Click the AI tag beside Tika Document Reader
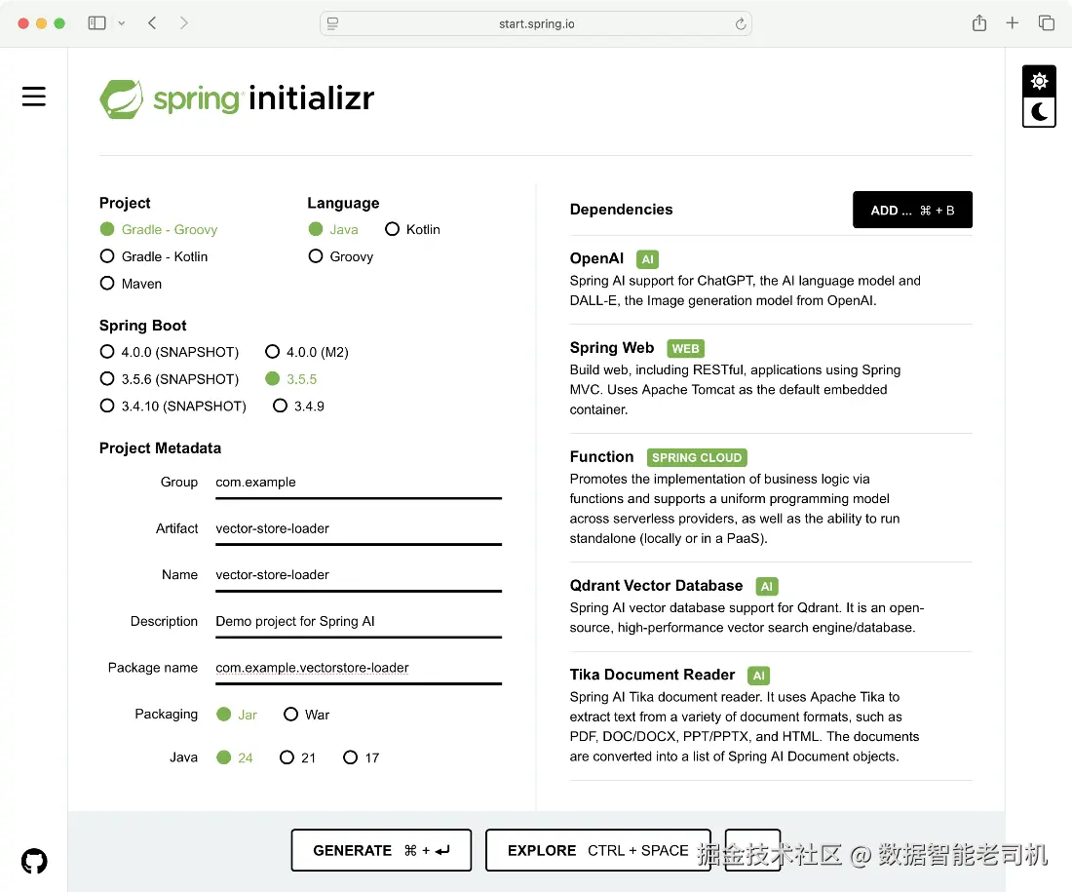Image resolution: width=1072 pixels, height=892 pixels. pyautogui.click(x=758, y=676)
